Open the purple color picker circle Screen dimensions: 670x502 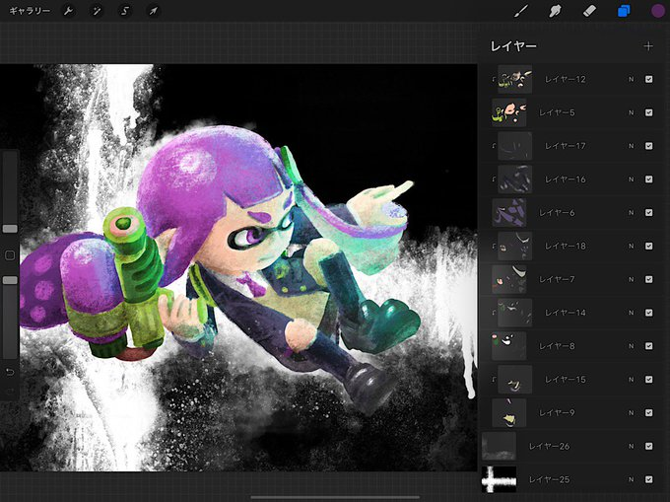click(x=658, y=11)
